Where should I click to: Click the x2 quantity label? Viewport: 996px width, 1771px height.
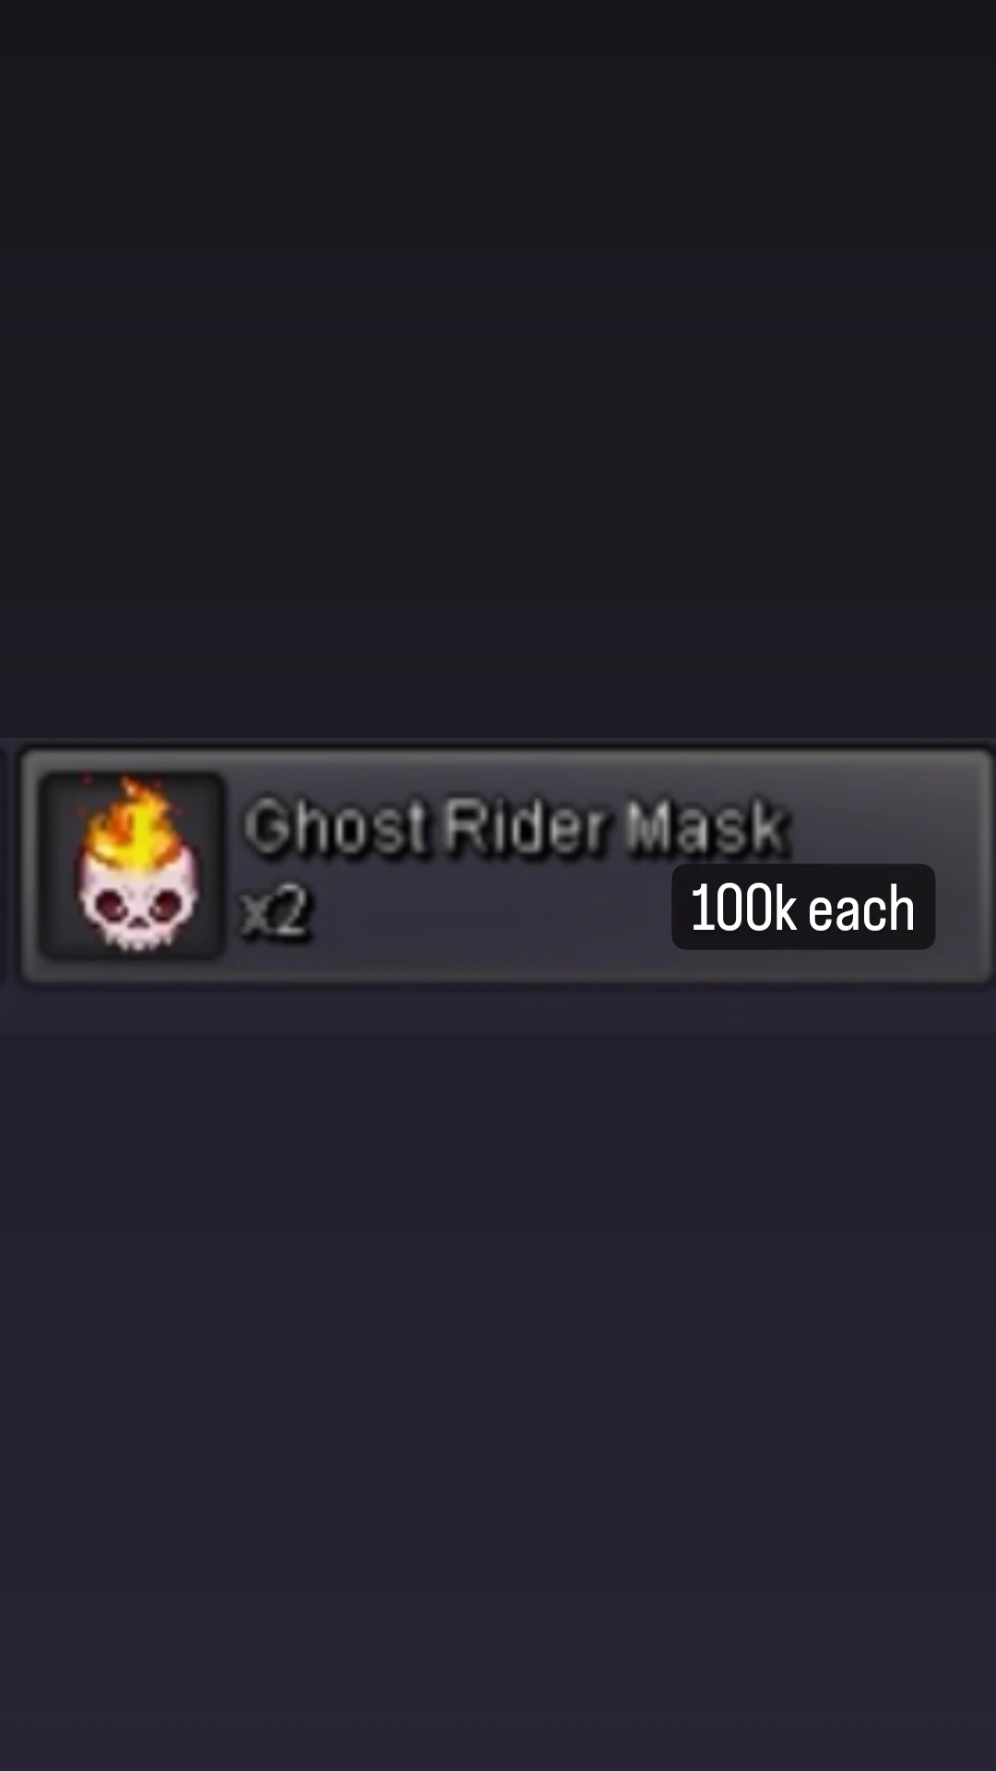tap(275, 911)
